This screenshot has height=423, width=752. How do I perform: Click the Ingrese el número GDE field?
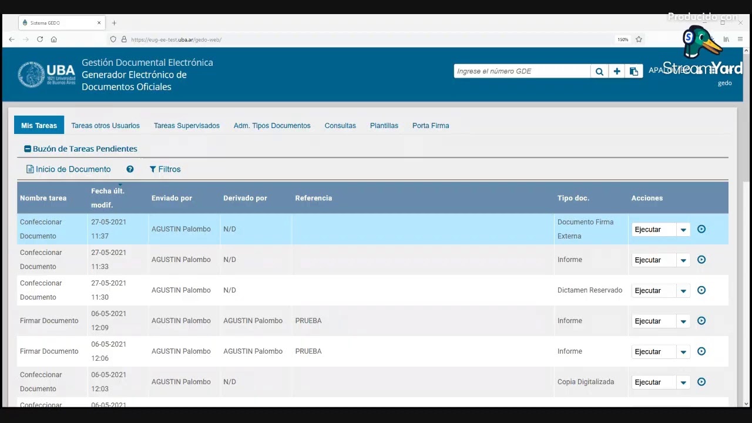pos(522,71)
